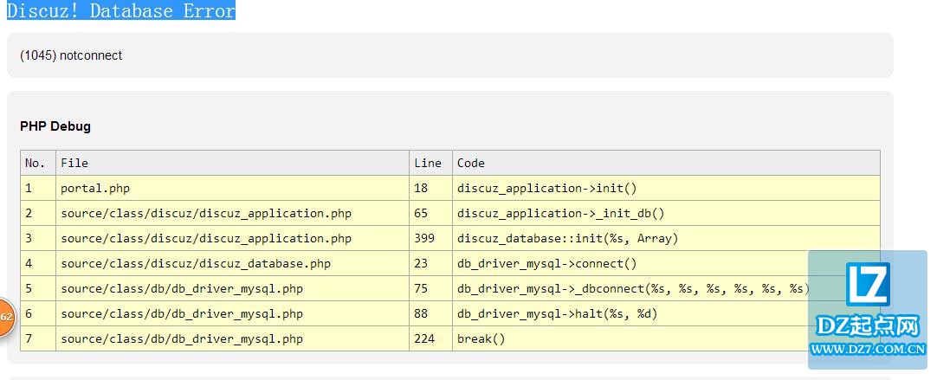The width and height of the screenshot is (937, 380).
Task: Click line number "75"
Action: (x=421, y=288)
